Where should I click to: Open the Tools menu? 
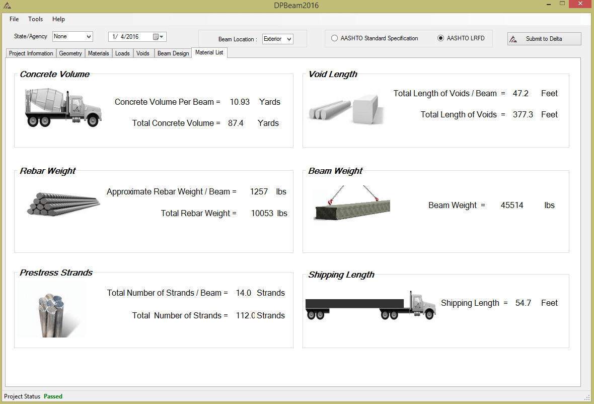[x=35, y=19]
